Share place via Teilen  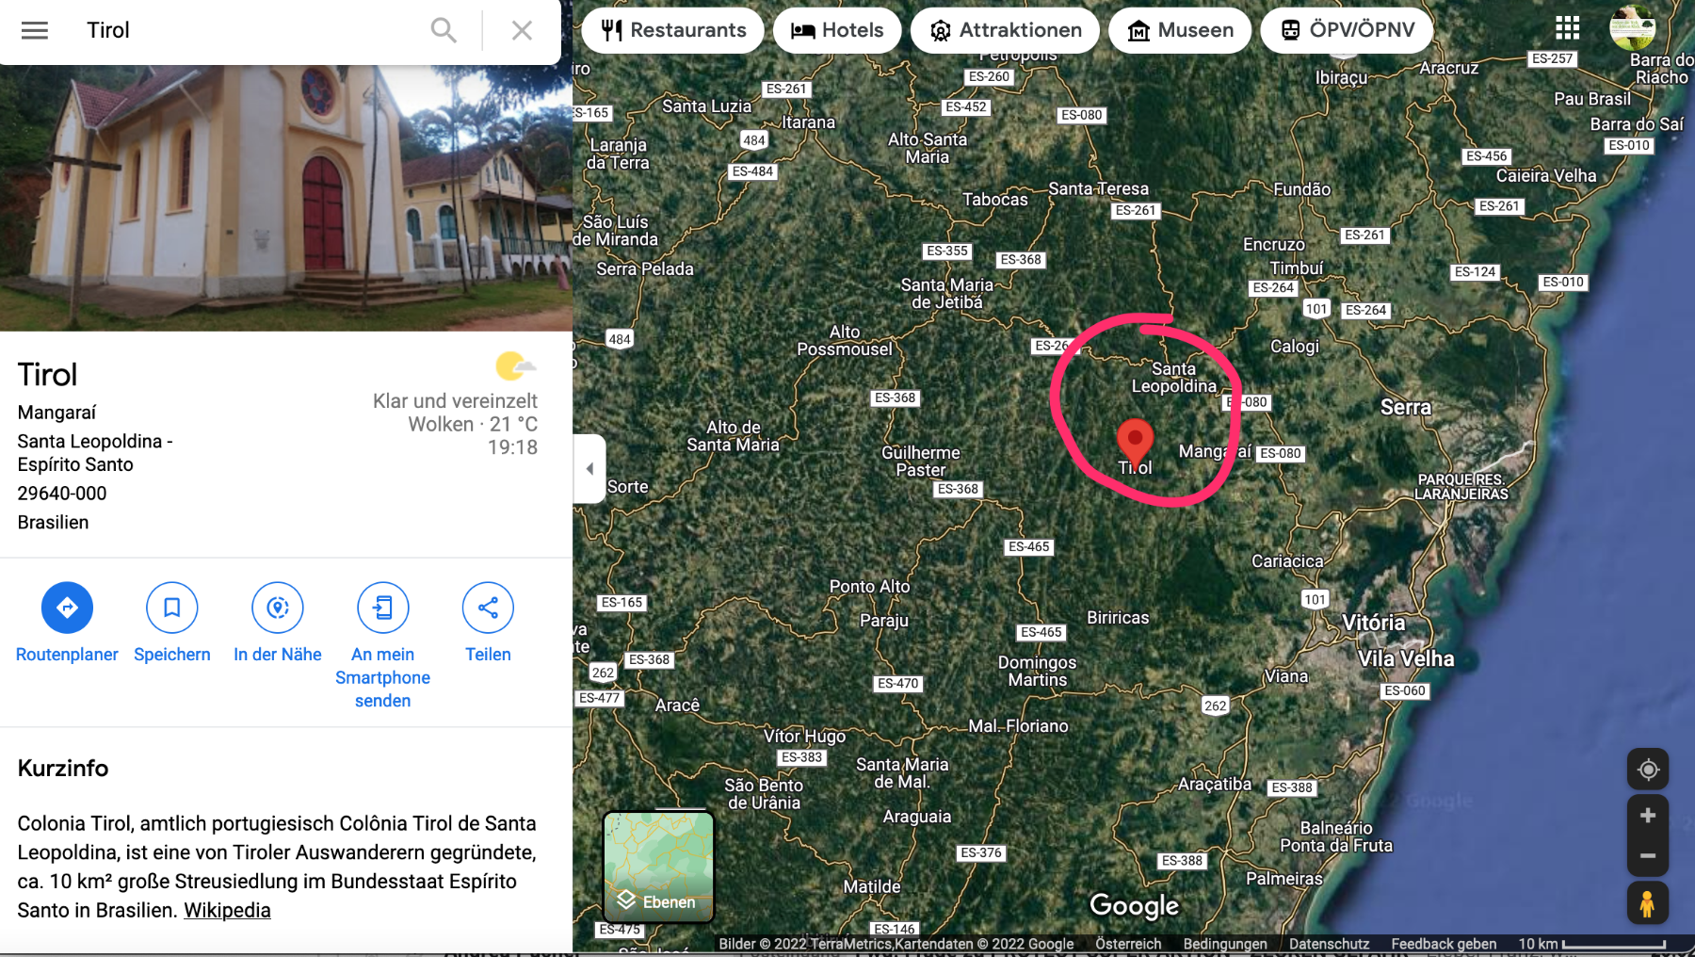[488, 608]
